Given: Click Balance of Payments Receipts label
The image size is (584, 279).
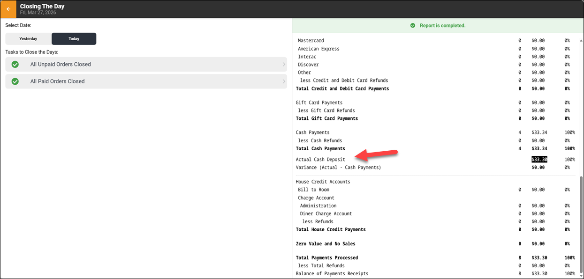Looking at the screenshot, I should [332, 274].
